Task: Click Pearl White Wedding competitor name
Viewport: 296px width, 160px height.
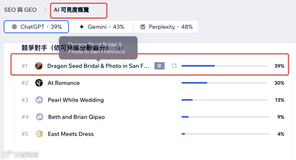Action: (x=76, y=100)
